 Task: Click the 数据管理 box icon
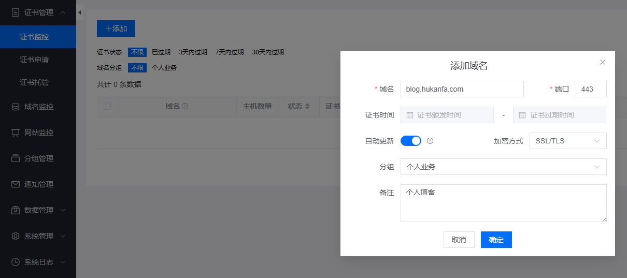click(16, 210)
